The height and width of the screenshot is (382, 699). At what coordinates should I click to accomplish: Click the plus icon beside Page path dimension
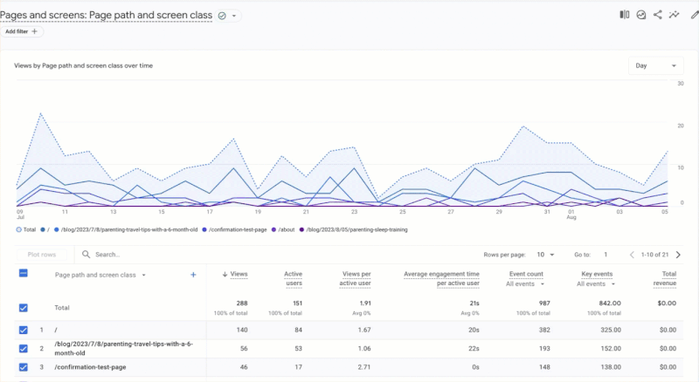click(x=193, y=275)
